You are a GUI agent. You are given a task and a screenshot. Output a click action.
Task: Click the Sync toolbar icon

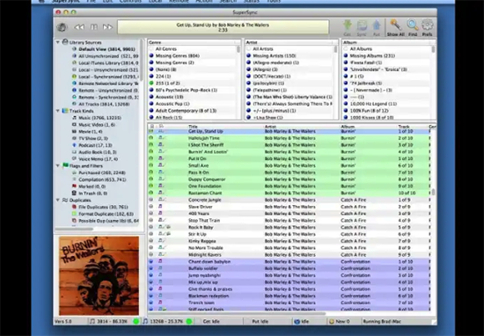coord(362,26)
